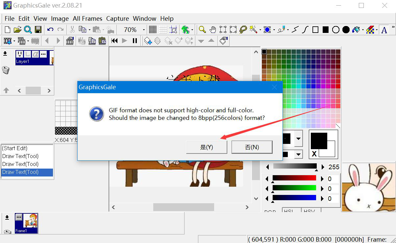Open Layer1 properties ellipsis button
The image size is (396, 243).
43,54
